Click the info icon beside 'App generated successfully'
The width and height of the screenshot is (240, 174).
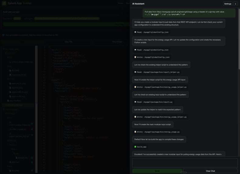[3, 35]
